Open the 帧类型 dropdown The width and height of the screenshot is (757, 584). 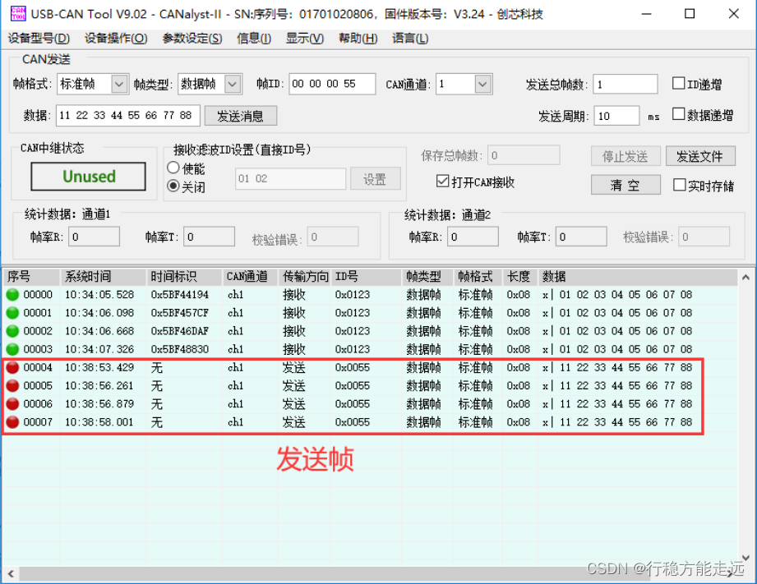(233, 84)
